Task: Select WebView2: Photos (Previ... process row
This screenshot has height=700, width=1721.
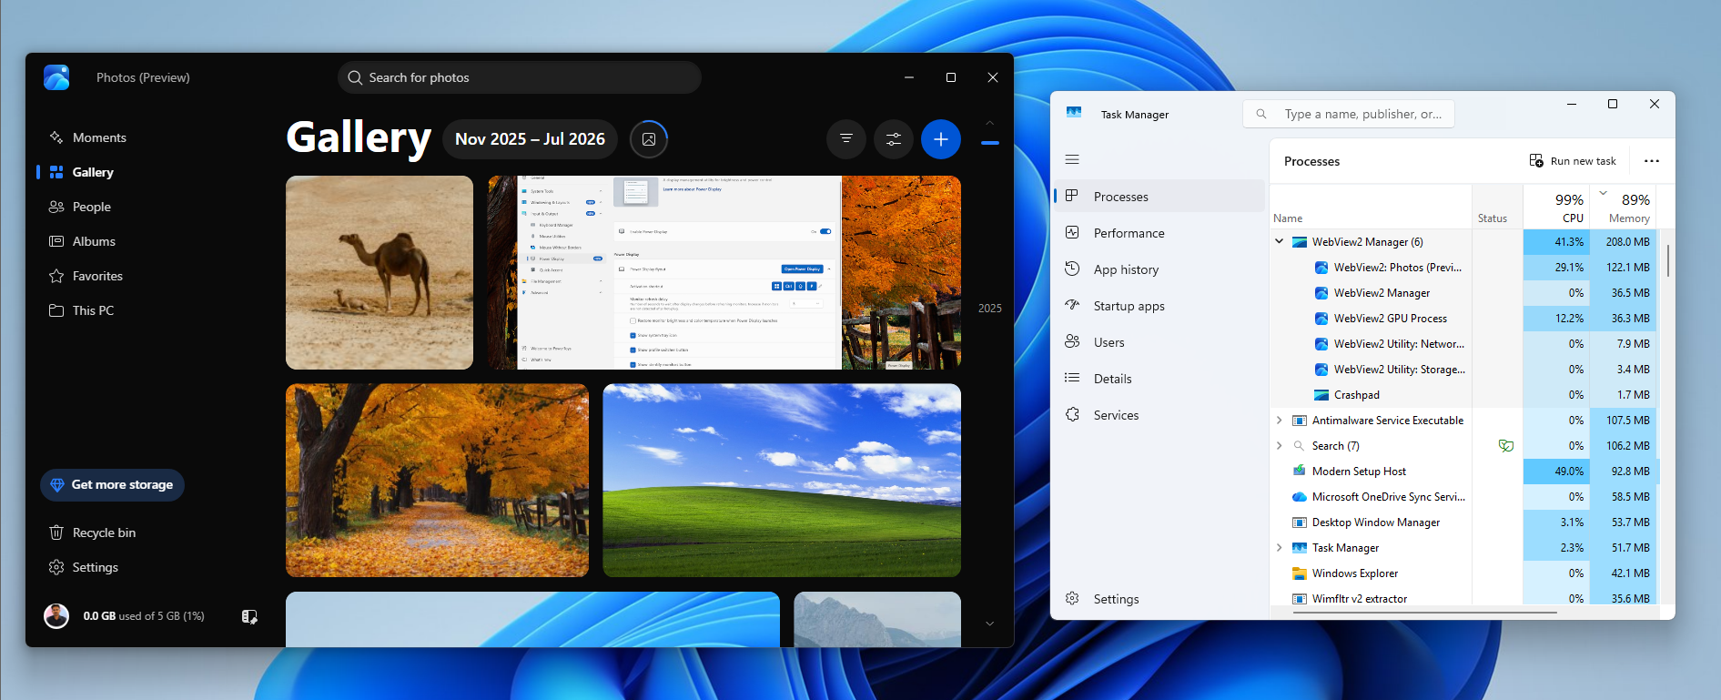Action: [1463, 268]
